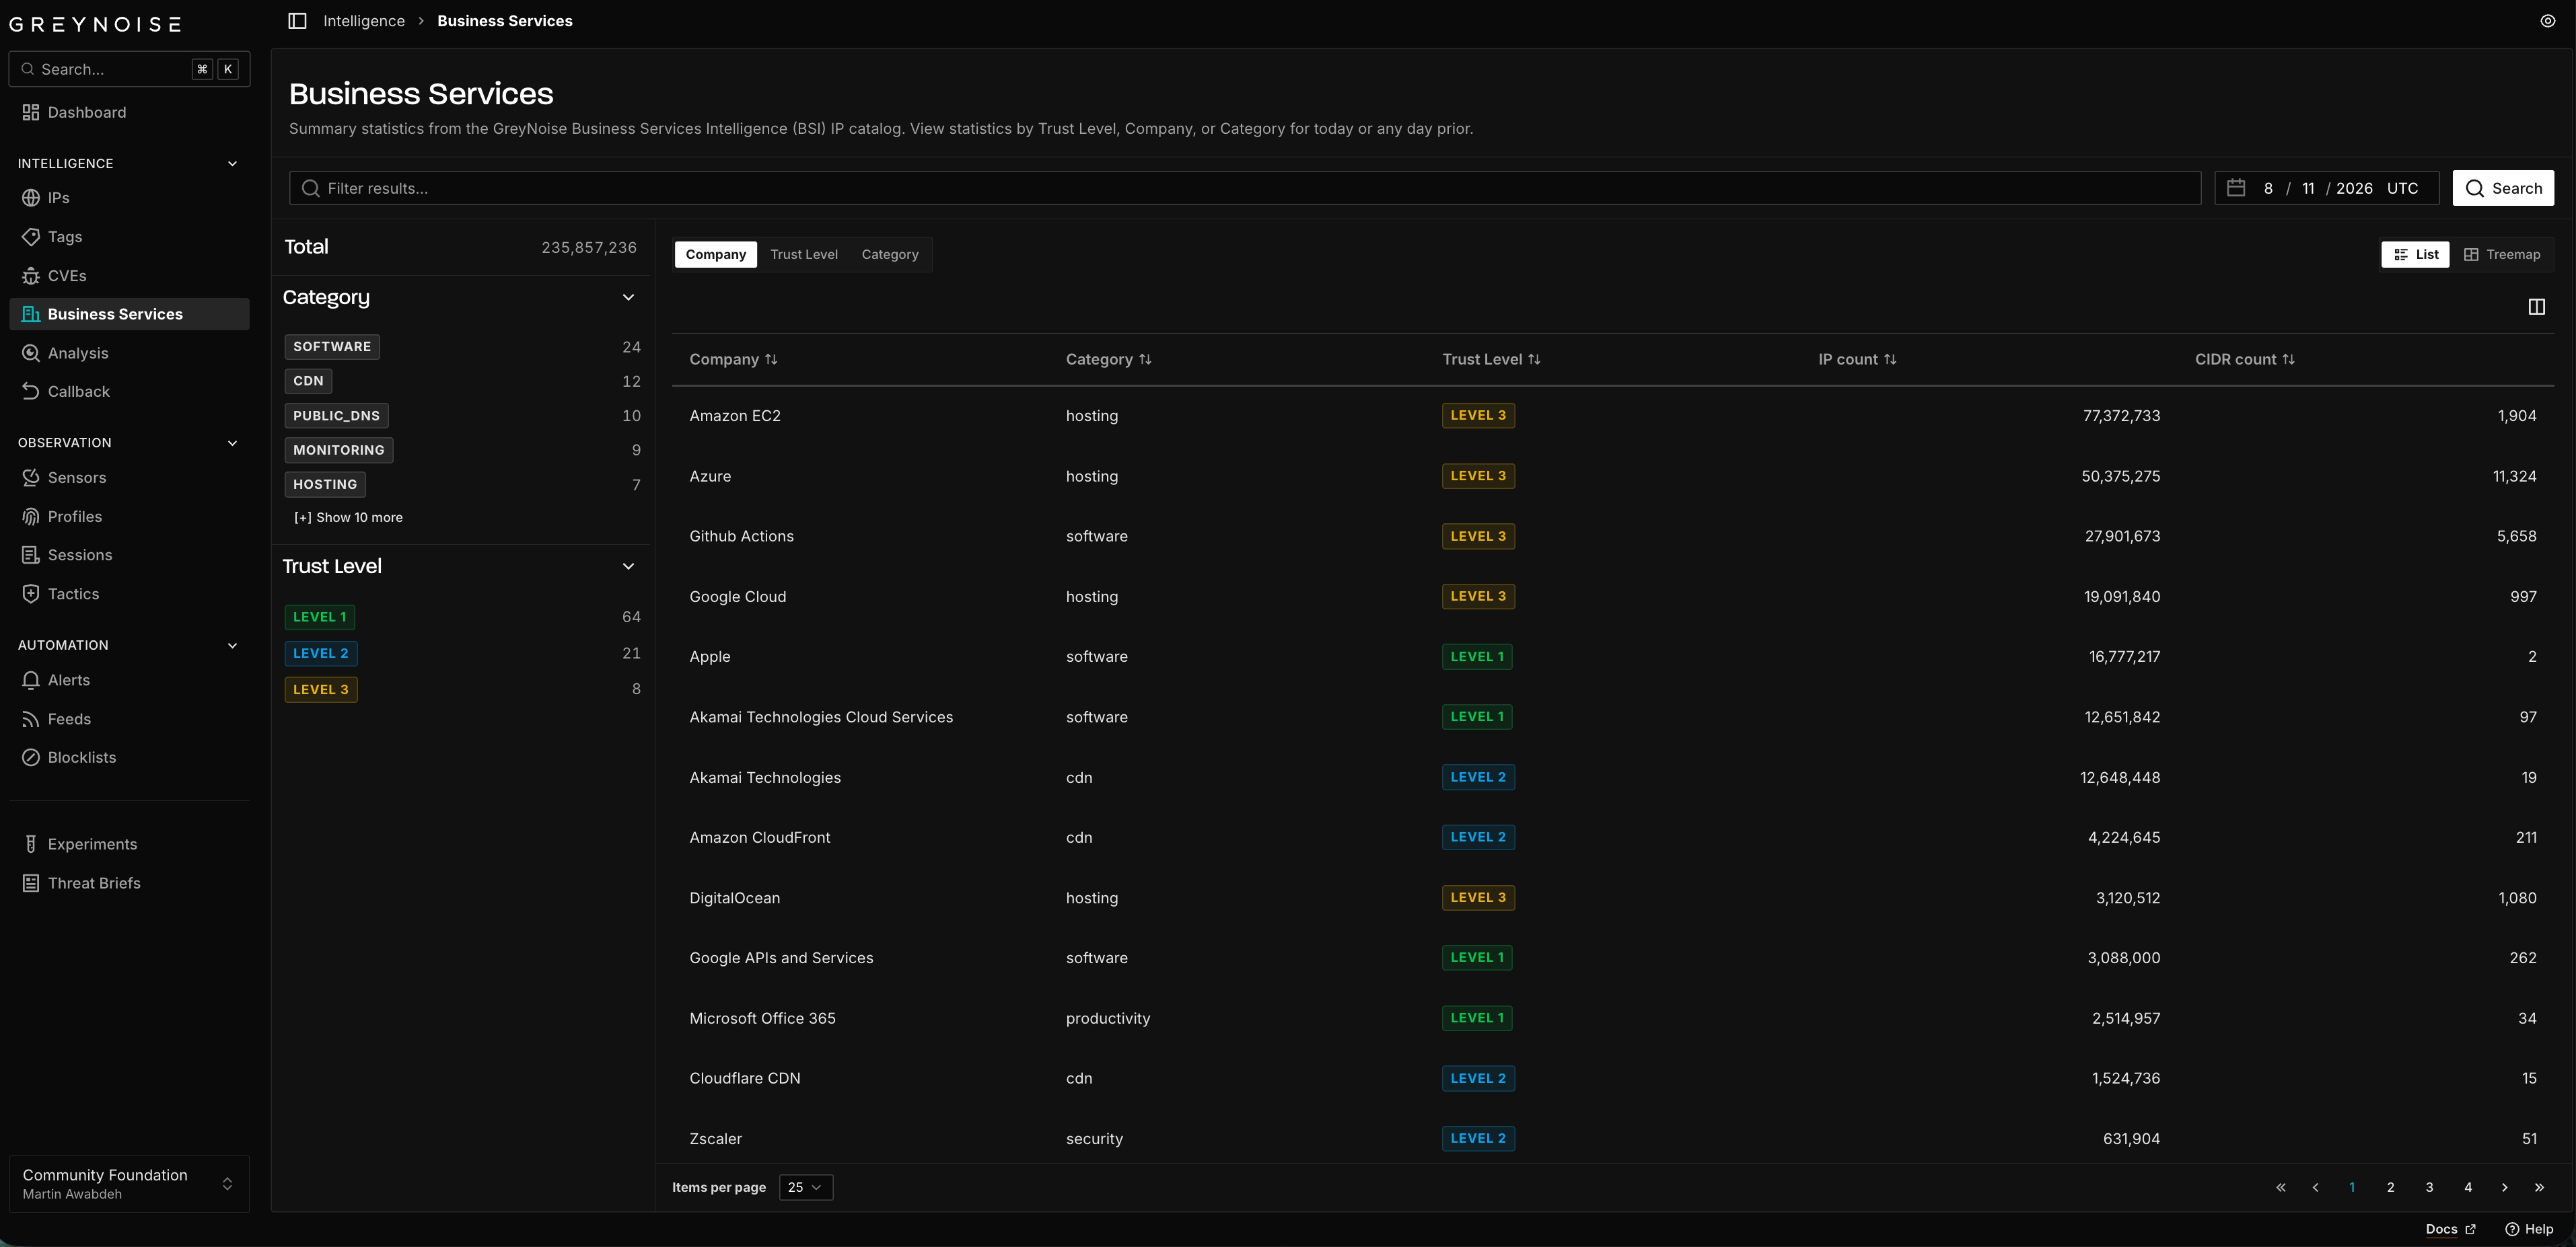Filter by SOFTWARE category
The image size is (2576, 1247).
point(332,346)
